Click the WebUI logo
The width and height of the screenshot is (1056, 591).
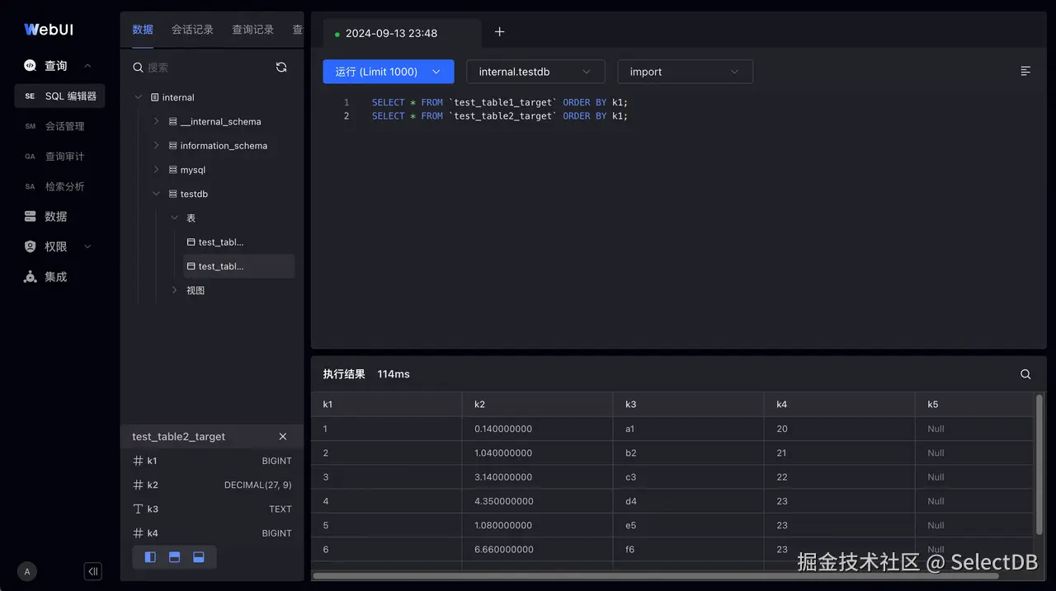pos(49,30)
